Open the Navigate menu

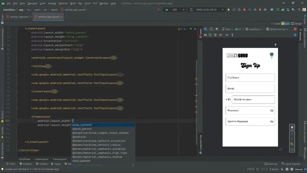32,3
